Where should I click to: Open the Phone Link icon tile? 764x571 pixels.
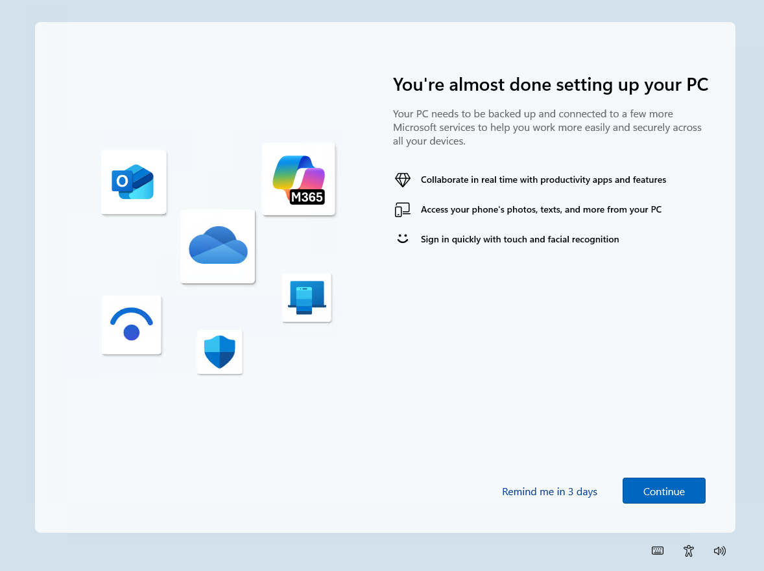[307, 297]
